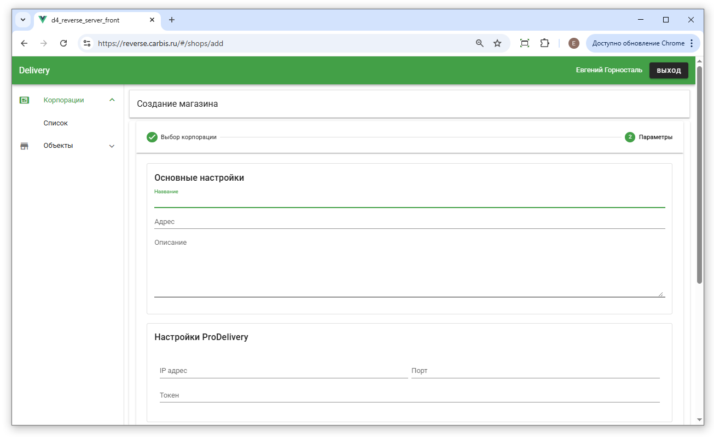Expand the Объекты menu chevron

click(x=112, y=146)
